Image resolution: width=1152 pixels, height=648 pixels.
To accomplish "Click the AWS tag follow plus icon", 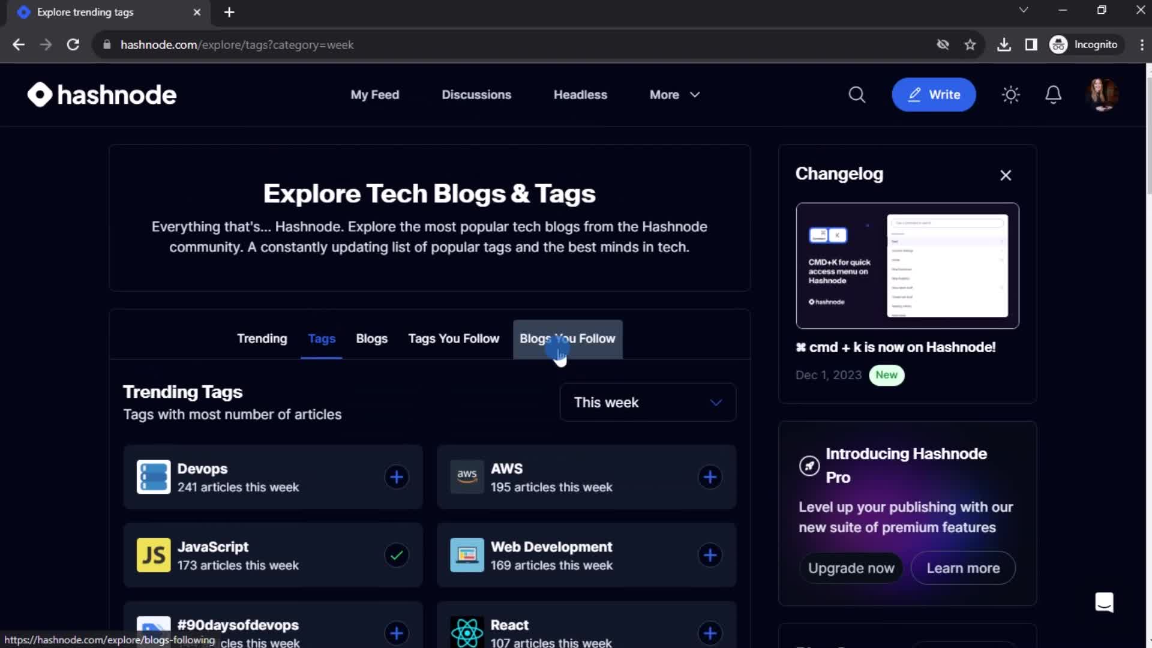I will pos(709,476).
